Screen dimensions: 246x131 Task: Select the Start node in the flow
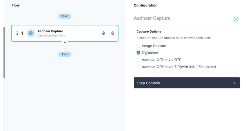click(65, 16)
